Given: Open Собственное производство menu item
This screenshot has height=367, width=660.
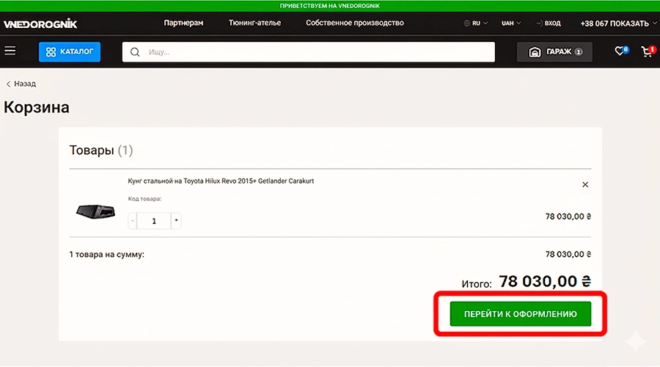Looking at the screenshot, I should 355,23.
